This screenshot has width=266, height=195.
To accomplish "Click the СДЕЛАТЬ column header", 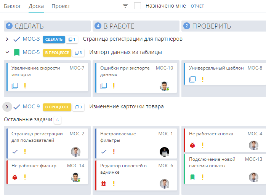I will [x=47, y=26].
